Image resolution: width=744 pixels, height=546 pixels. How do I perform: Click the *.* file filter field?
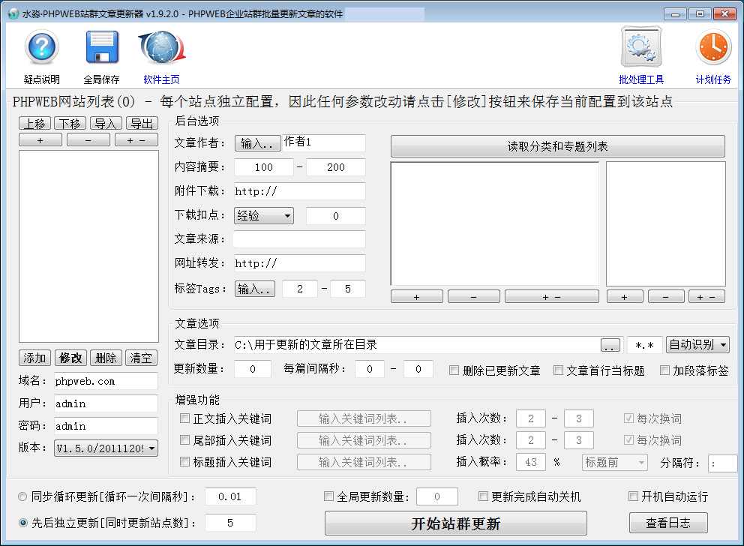pyautogui.click(x=645, y=345)
